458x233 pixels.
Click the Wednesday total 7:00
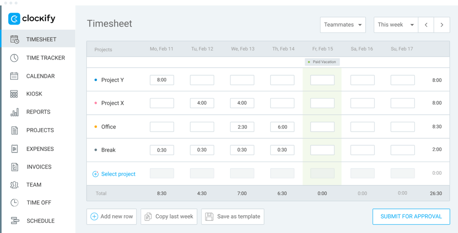click(x=242, y=193)
